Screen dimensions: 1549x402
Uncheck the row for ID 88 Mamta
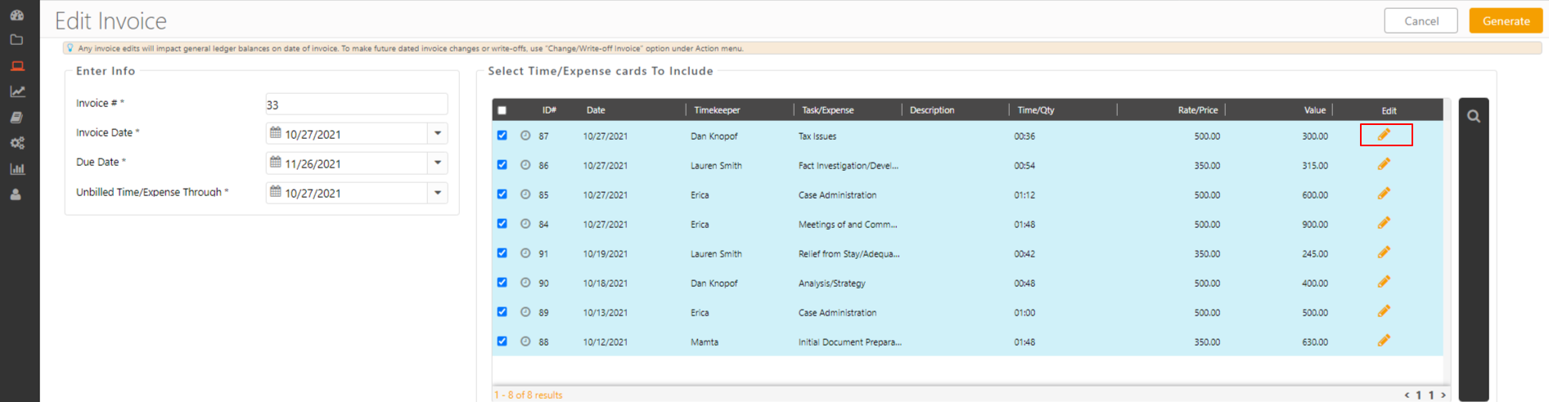pyautogui.click(x=502, y=342)
